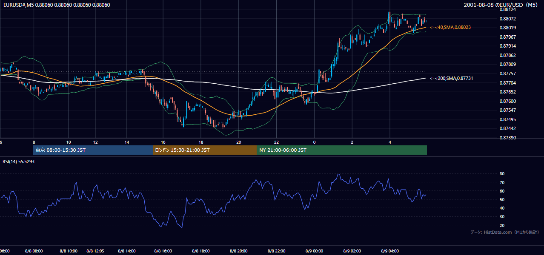Click the RSI(14) 55.5293 indicator label

18,161
